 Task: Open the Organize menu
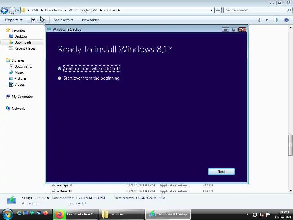(x=13, y=20)
